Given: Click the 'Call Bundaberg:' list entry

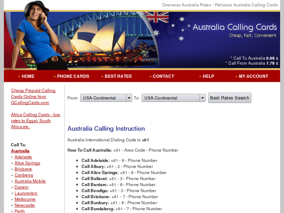Looking at the screenshot, I should tap(122, 209).
